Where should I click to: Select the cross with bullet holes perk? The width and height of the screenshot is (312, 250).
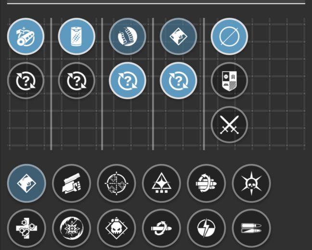point(26,228)
